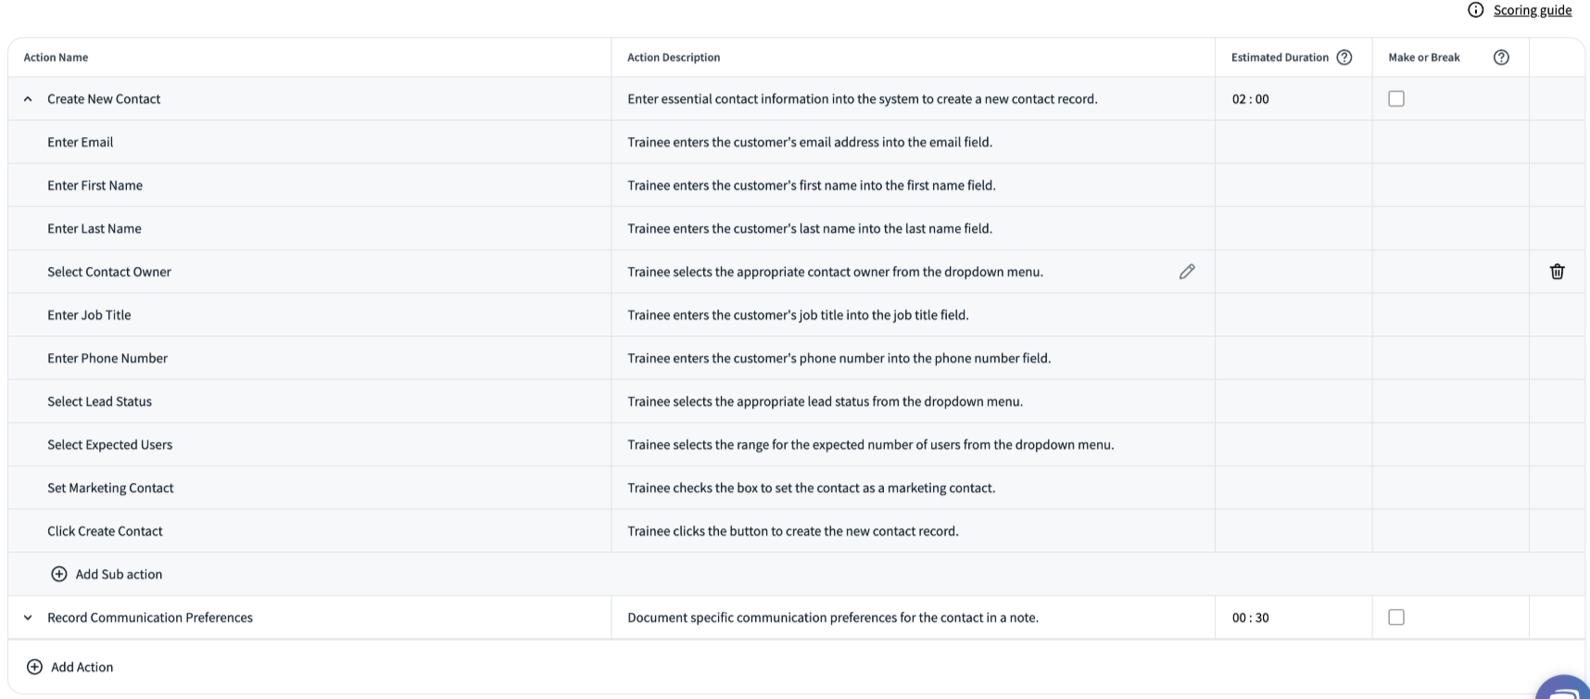
Task: Click the Scoring guide info icon
Action: click(1476, 10)
